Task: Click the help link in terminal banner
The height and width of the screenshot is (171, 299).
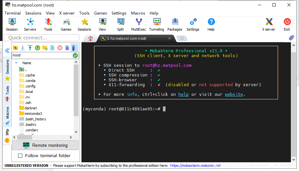Action: (x=184, y=95)
